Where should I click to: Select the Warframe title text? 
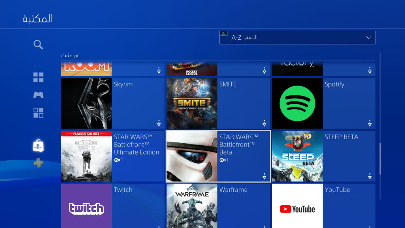(234, 190)
